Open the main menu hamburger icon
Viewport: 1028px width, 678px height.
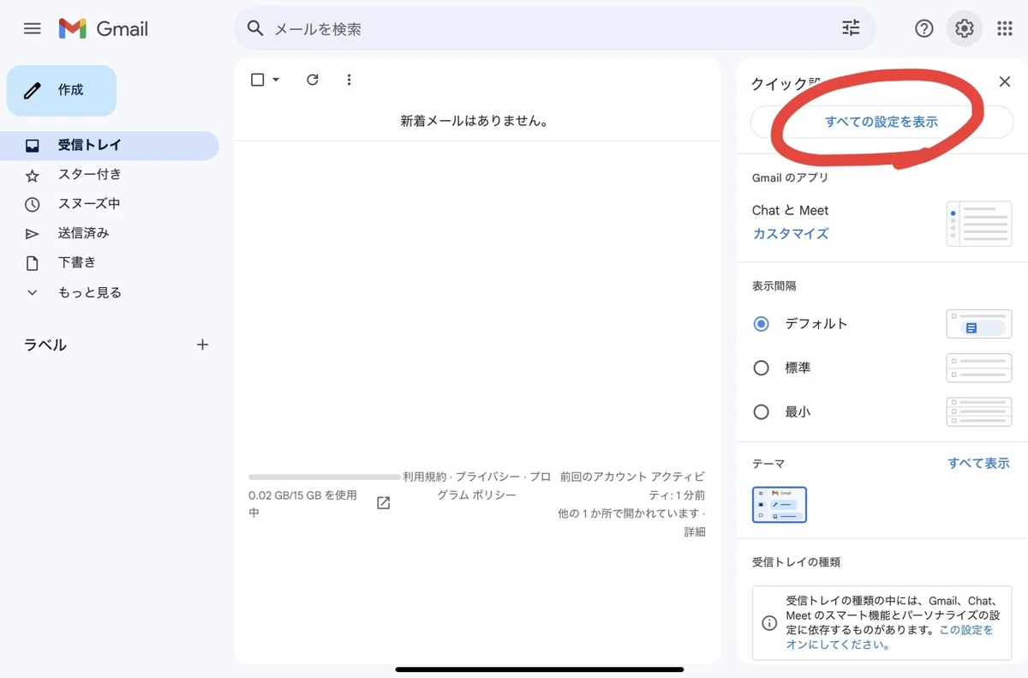32,28
